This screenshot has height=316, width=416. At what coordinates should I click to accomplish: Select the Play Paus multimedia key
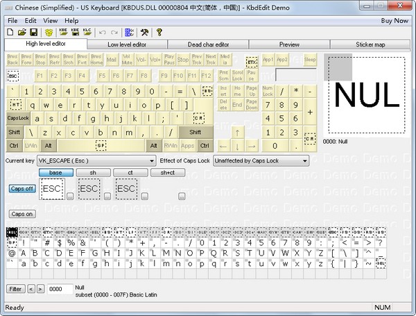pyautogui.click(x=169, y=60)
